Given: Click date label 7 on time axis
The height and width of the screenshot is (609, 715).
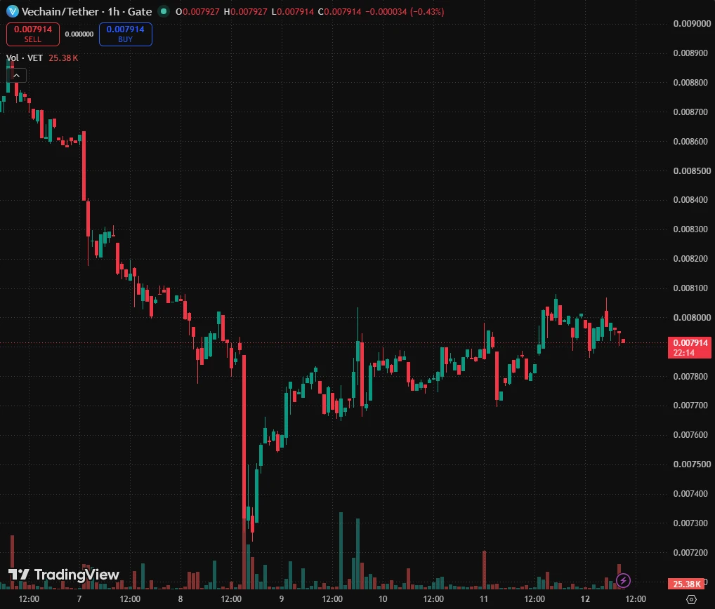Looking at the screenshot, I should (79, 599).
